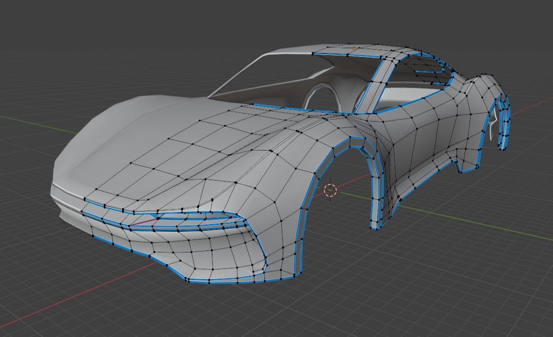553x337 pixels.
Task: Click the 3D cursor near the front wheel arch
Action: point(331,190)
